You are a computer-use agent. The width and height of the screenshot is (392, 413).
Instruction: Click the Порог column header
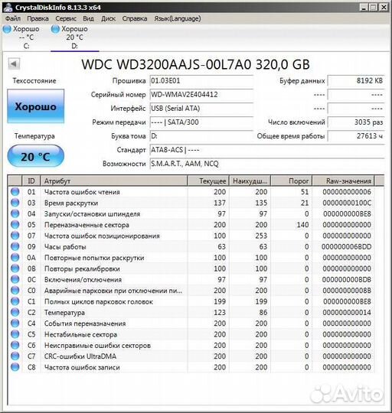(292, 181)
